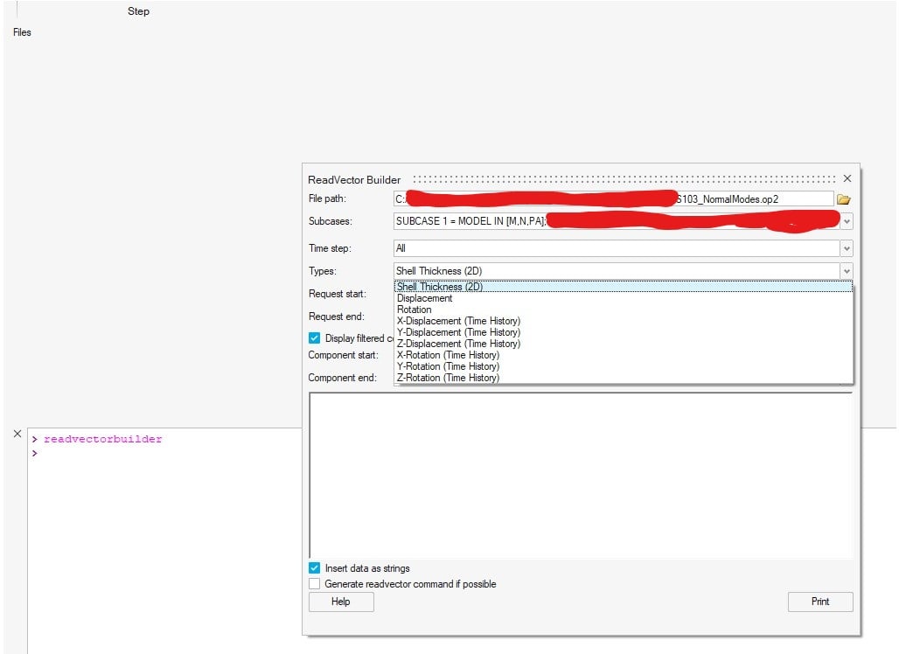The image size is (899, 654).
Task: Enable Generate readvector command if possible
Action: [314, 584]
